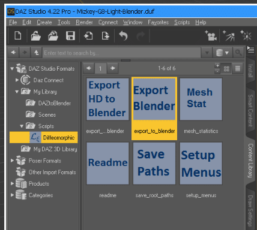Select the DAZtoBlender folder
The height and width of the screenshot is (230, 257).
(48, 103)
